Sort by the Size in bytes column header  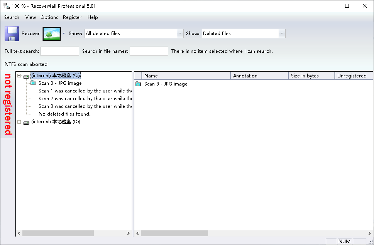coord(311,76)
